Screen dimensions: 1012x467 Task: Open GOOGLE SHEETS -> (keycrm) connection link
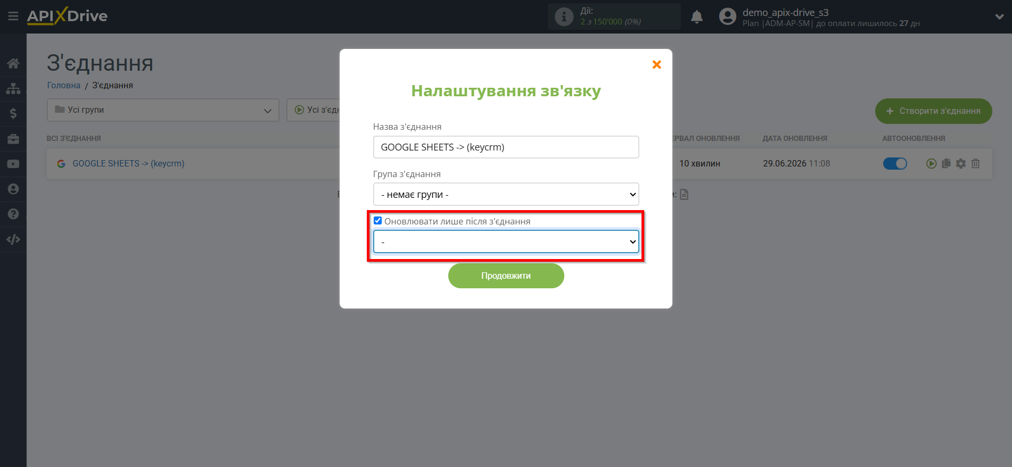point(128,163)
